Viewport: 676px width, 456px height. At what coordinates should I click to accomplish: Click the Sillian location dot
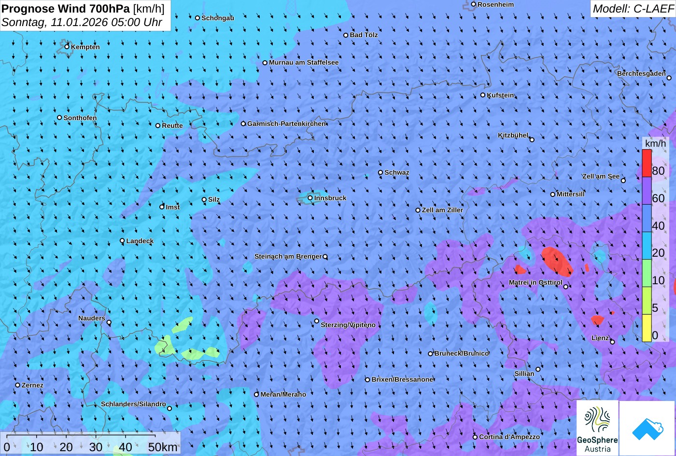click(x=538, y=369)
